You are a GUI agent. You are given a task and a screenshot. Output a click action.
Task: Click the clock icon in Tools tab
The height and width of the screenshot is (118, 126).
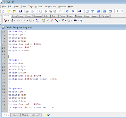31,20
